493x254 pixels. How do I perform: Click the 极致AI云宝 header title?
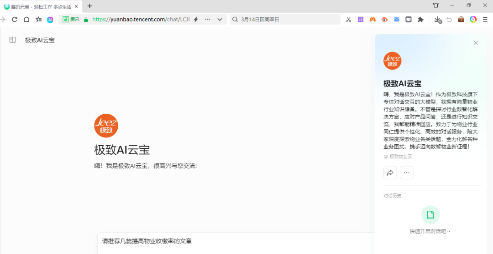pyautogui.click(x=40, y=40)
